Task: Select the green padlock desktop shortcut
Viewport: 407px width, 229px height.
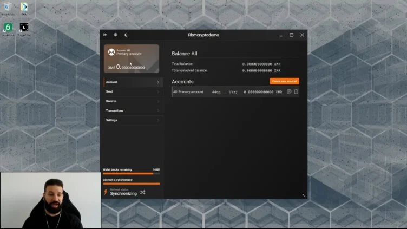Action: pyautogui.click(x=8, y=29)
